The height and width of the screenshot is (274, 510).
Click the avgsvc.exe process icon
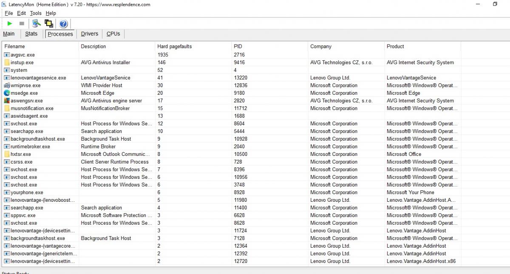point(7,55)
